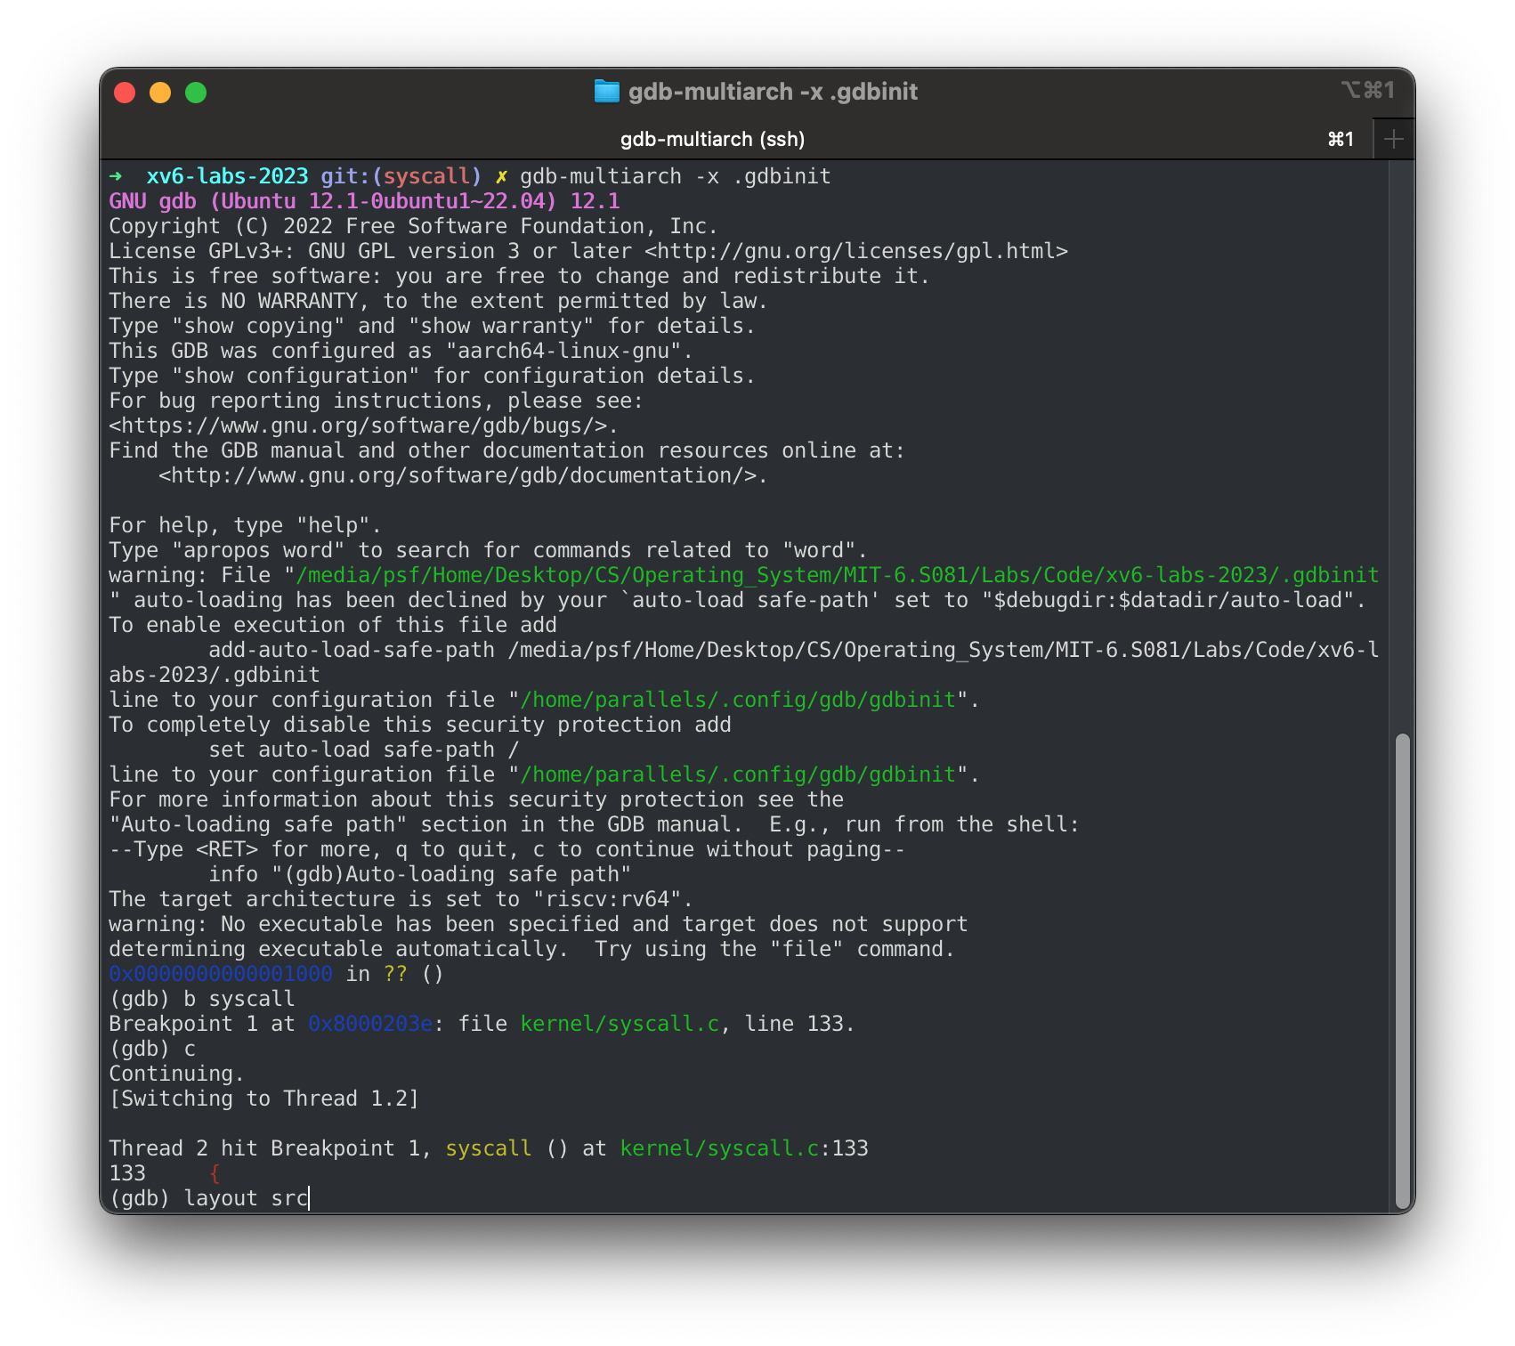Open the gnu.org GPL license link
1515x1346 pixels.
[x=855, y=250]
